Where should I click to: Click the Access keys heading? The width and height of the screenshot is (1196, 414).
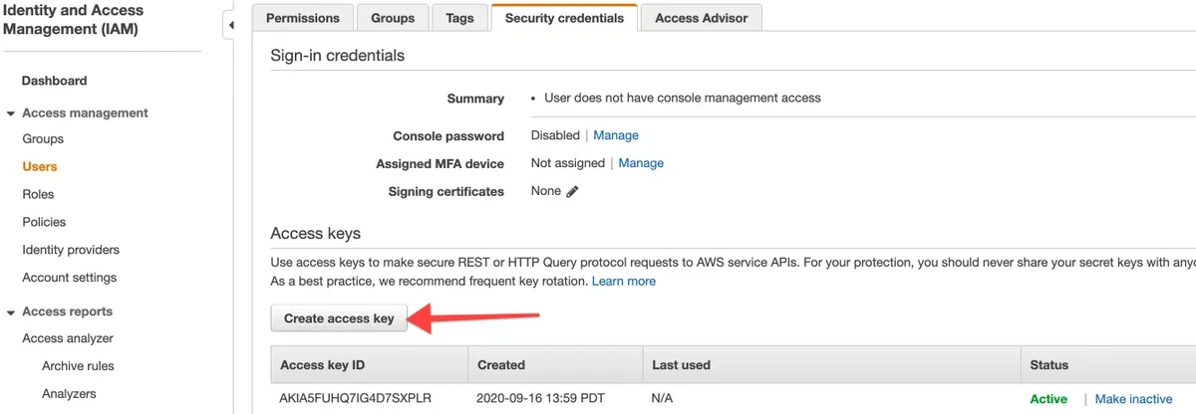click(x=315, y=234)
